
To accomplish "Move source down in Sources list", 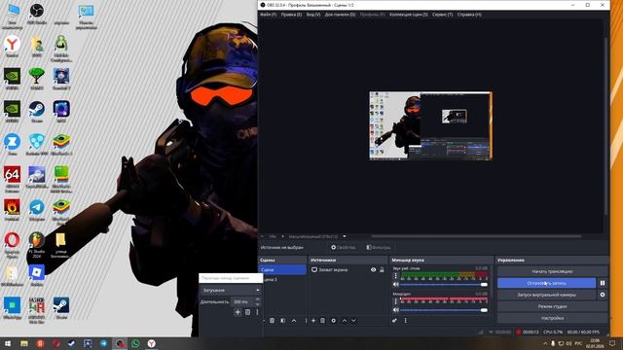I will (353, 321).
